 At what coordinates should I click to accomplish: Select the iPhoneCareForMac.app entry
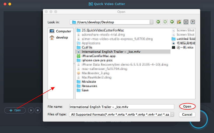(x=96, y=56)
